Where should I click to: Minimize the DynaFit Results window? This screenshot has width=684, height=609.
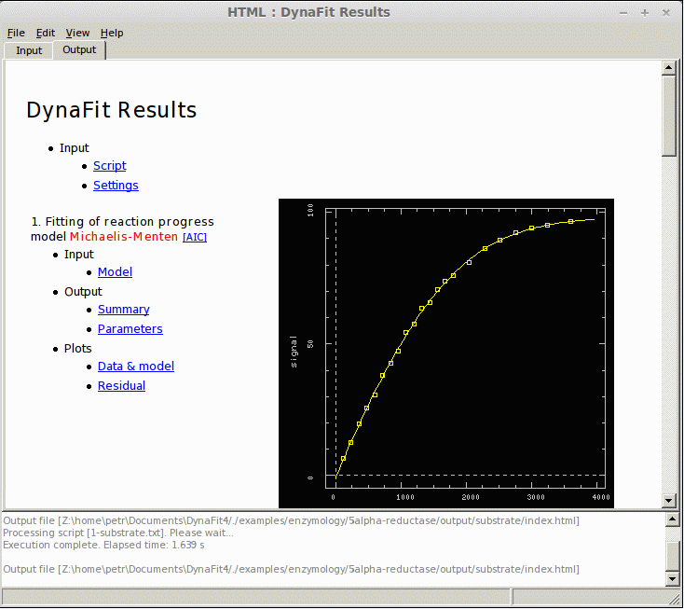point(623,13)
